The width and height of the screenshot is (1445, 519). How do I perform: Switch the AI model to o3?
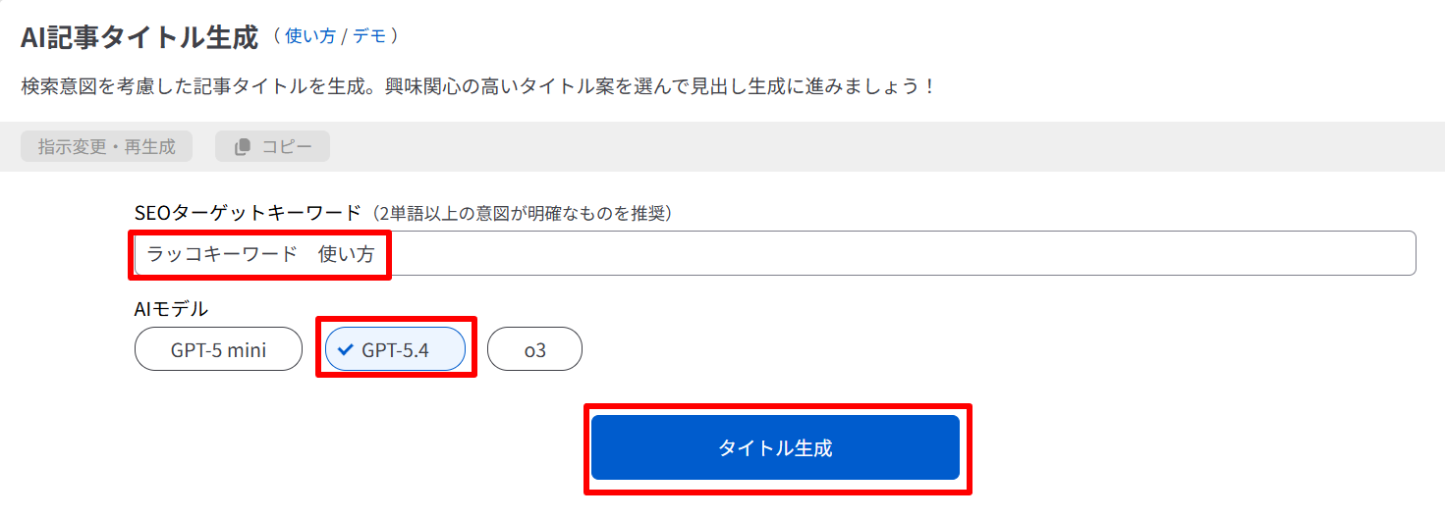coord(534,349)
